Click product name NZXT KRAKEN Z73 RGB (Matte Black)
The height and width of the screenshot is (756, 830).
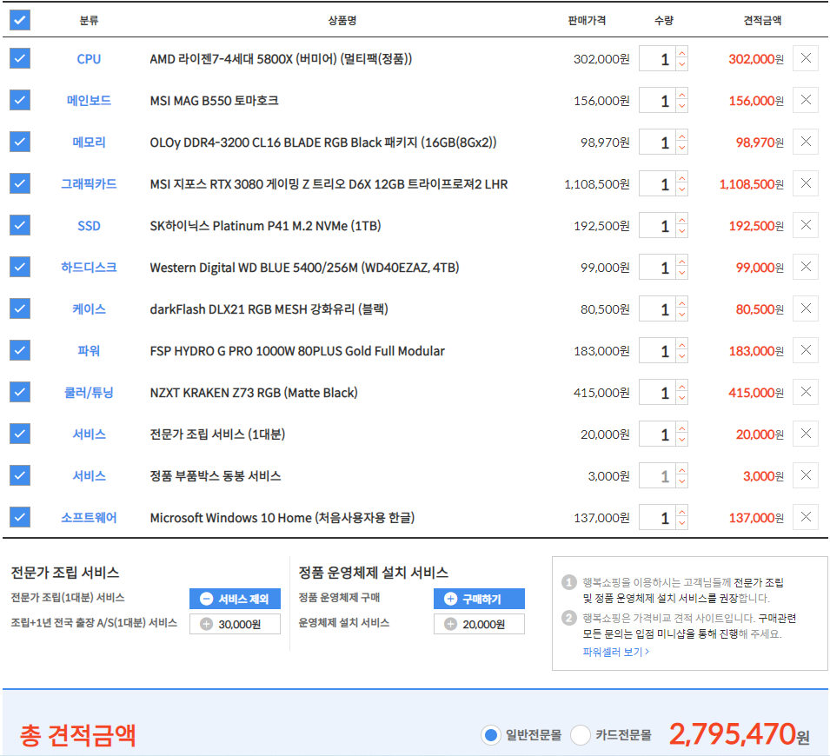[x=254, y=393]
